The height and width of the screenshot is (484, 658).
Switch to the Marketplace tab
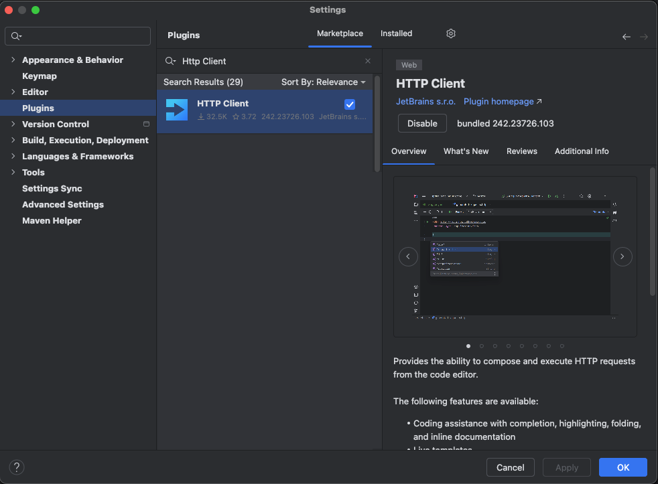click(340, 33)
